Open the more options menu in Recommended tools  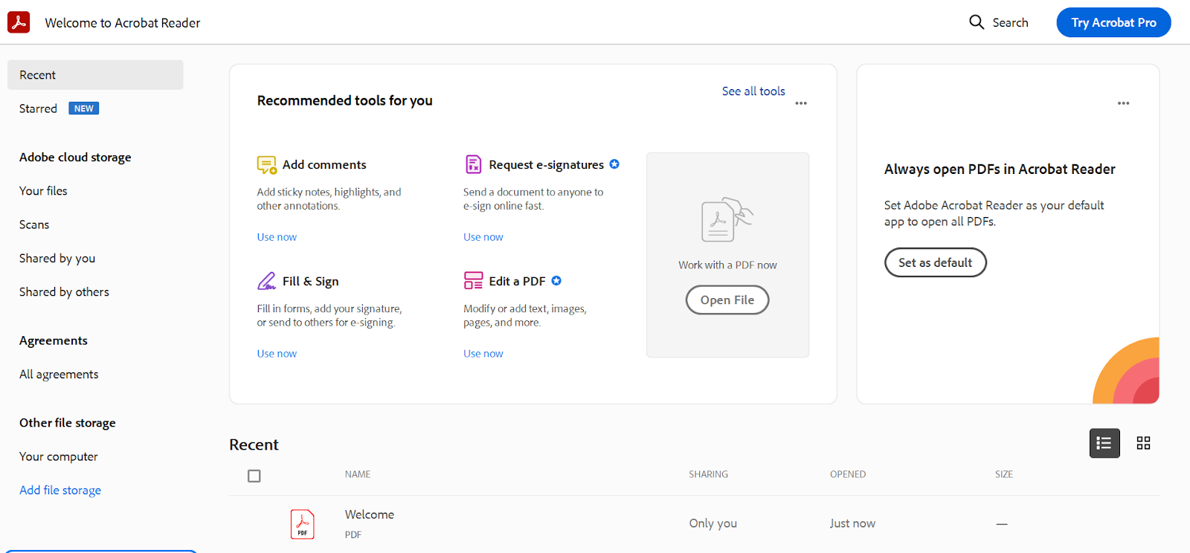(801, 103)
